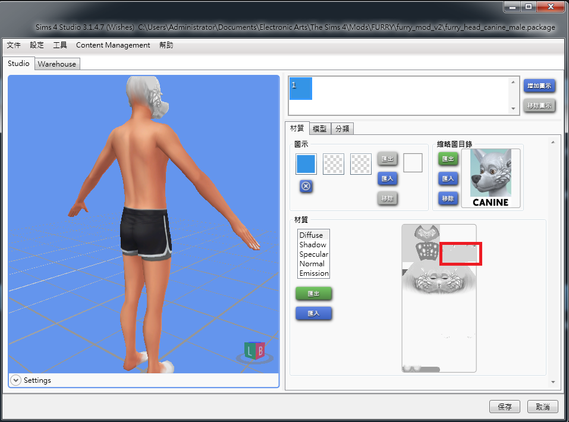Click the empty white swatch preview box
The image size is (569, 422).
coord(413,162)
